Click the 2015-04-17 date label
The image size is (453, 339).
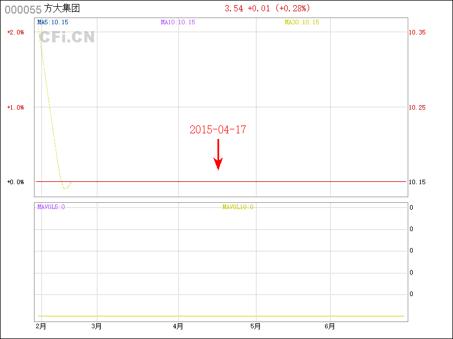(x=218, y=129)
